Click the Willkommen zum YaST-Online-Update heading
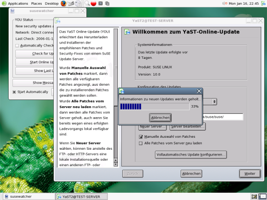 coord(186,32)
